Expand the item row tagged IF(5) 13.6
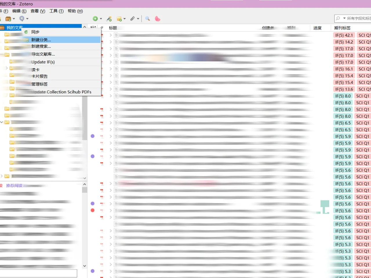Image resolution: width=371 pixels, height=278 pixels. pyautogui.click(x=111, y=89)
